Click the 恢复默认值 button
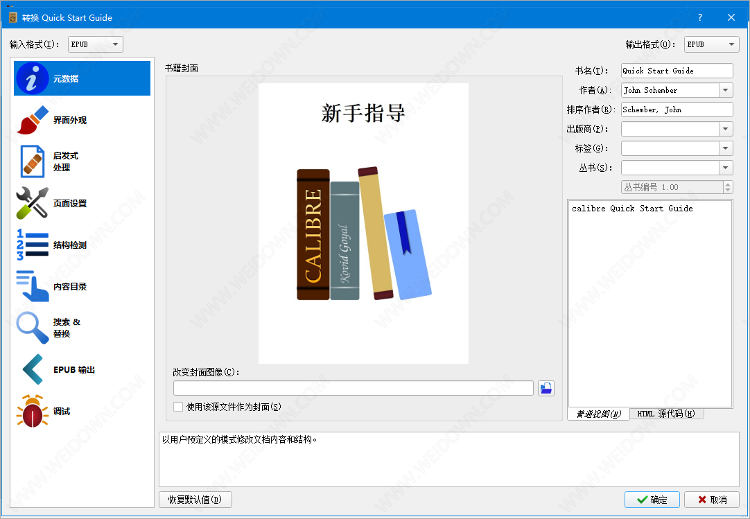Viewport: 750px width, 519px height. pyautogui.click(x=195, y=500)
